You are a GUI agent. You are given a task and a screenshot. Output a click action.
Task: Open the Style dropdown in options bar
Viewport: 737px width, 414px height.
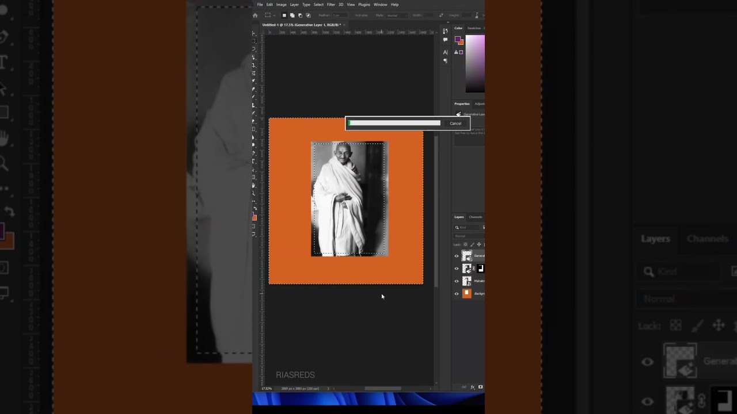point(397,16)
